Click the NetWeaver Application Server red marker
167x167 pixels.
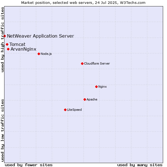click(4, 36)
